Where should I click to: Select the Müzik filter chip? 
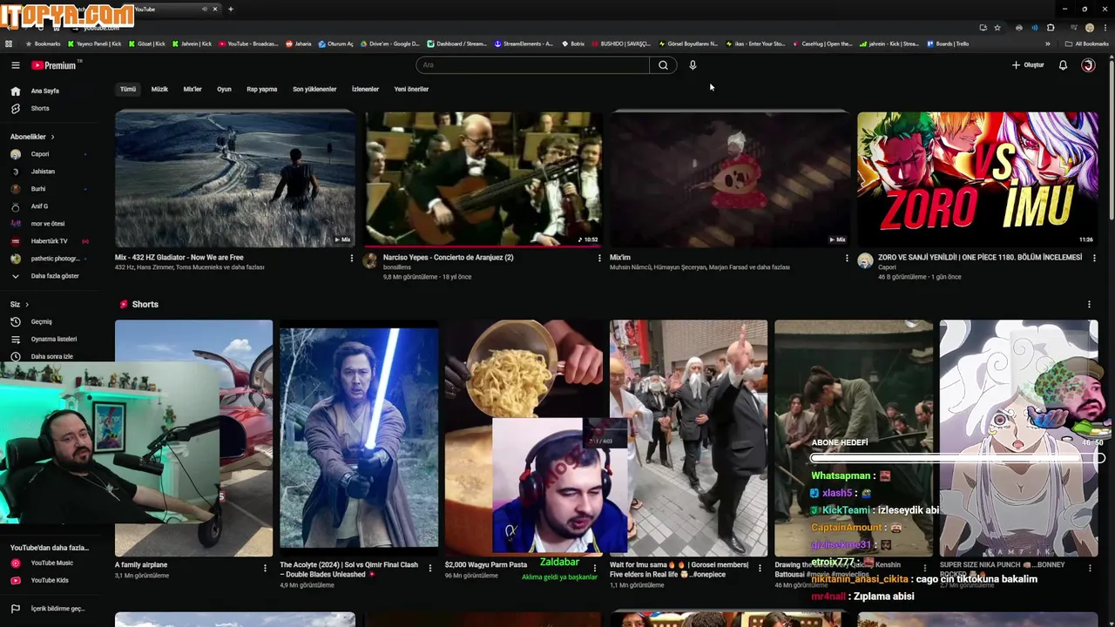[x=159, y=89]
